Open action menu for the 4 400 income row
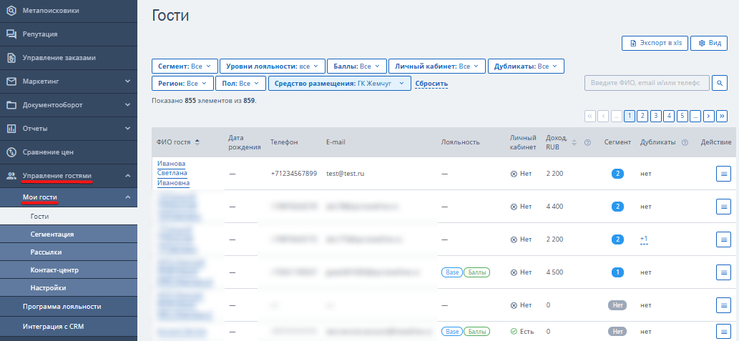 (723, 207)
